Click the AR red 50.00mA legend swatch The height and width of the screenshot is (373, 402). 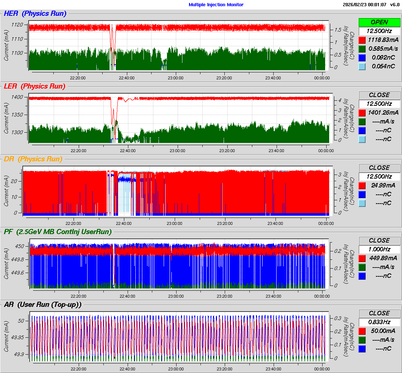(362, 331)
